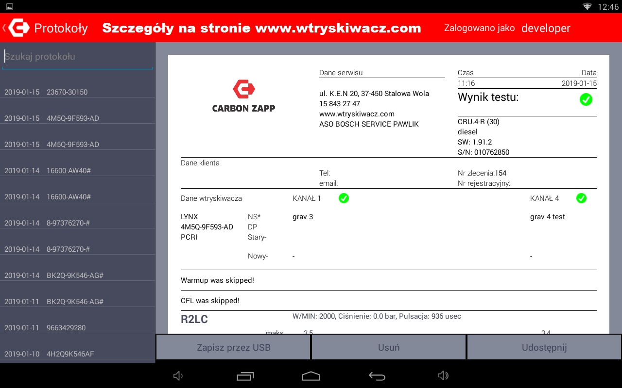
Task: Tap the Android home navigation button
Action: point(311,376)
